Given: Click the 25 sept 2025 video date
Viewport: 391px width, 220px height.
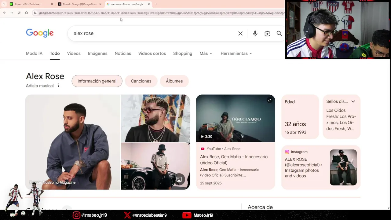Looking at the screenshot, I should click(x=211, y=183).
